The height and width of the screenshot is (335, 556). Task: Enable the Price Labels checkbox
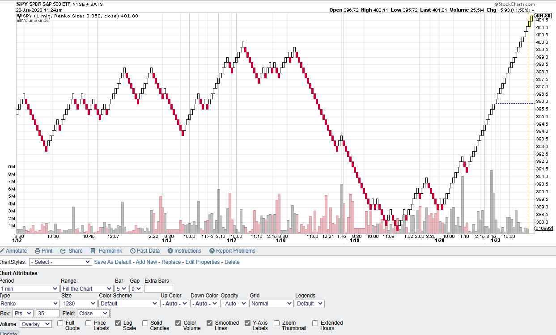(89, 323)
